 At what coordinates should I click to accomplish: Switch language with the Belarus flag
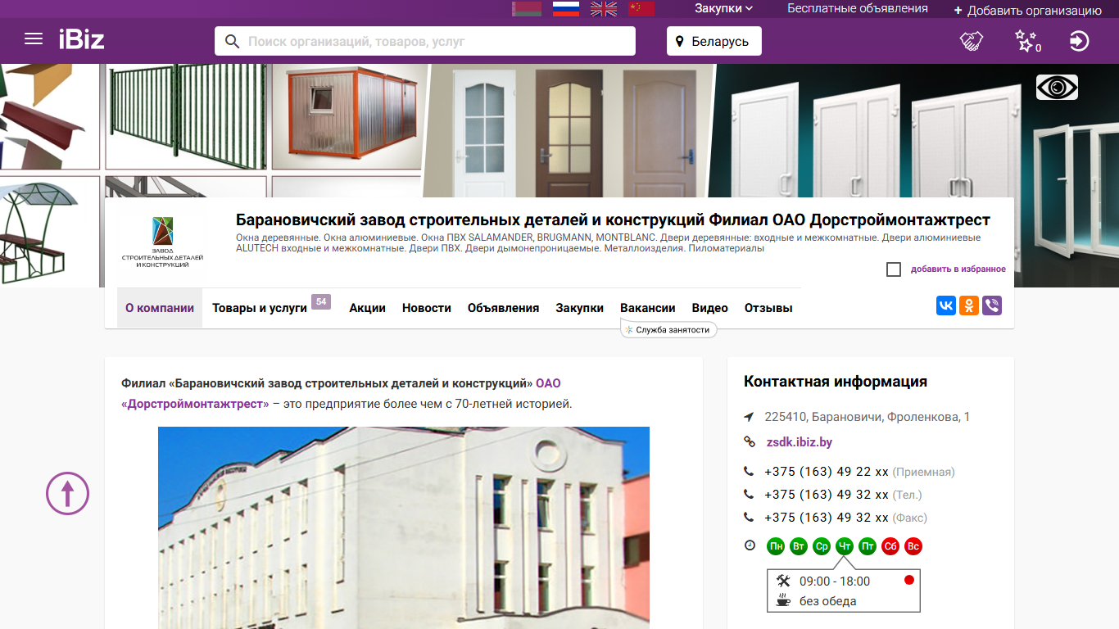pos(526,9)
